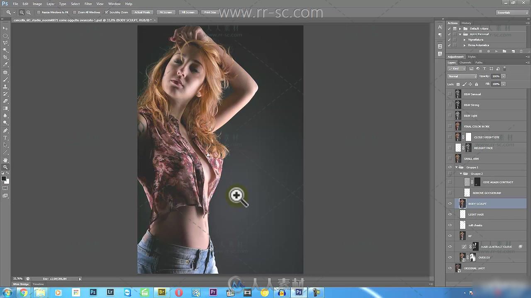
Task: Expand the Vignettatura action
Action: 464,40
